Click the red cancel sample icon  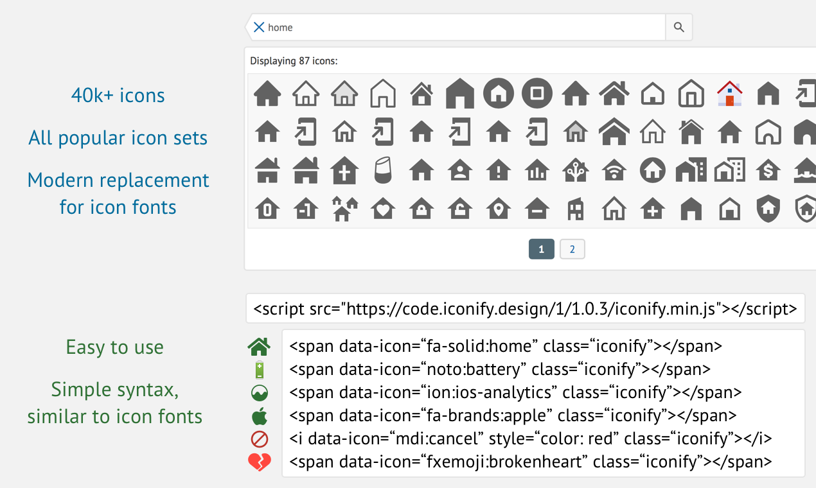tap(259, 439)
